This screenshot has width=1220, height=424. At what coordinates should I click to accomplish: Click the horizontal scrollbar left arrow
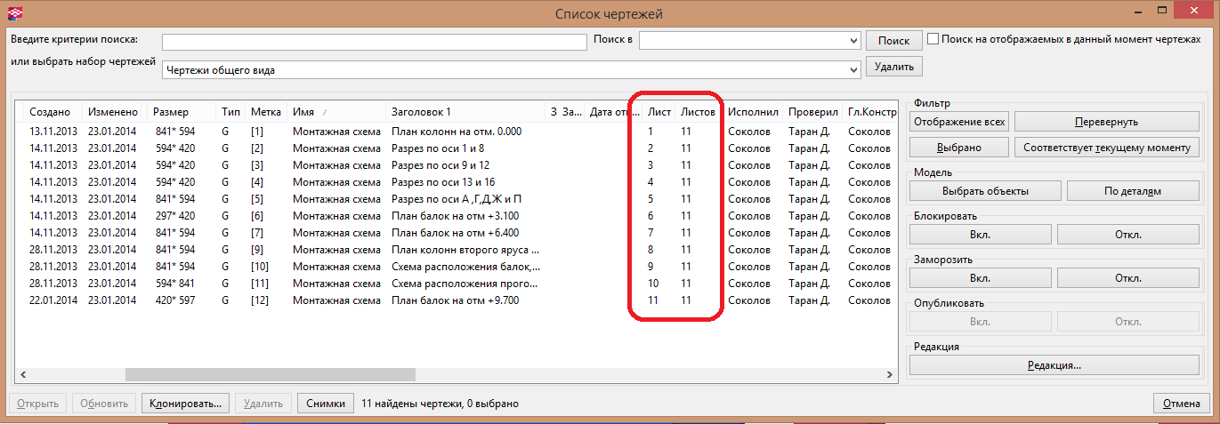24,375
